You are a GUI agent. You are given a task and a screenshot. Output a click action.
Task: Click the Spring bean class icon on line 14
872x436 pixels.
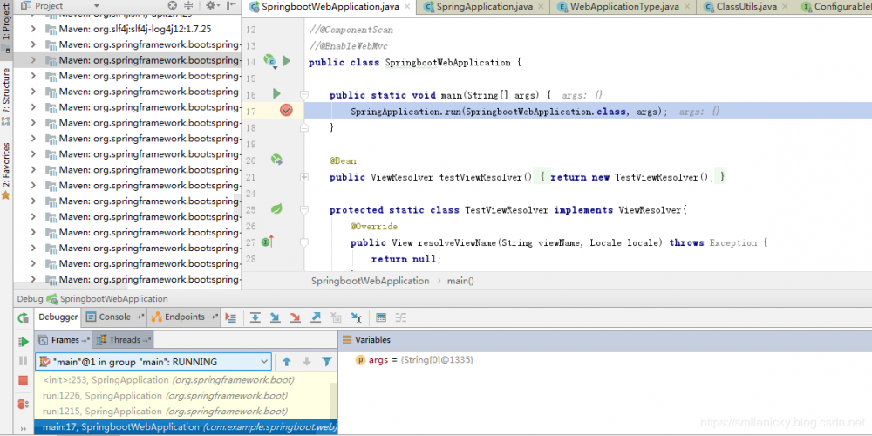point(270,61)
